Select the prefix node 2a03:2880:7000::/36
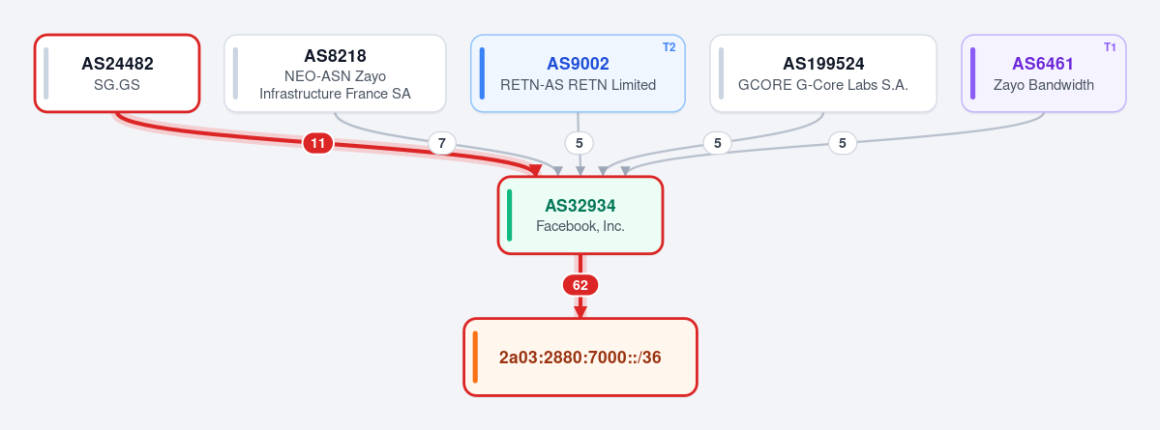This screenshot has height=430, width=1160. pyautogui.click(x=580, y=357)
